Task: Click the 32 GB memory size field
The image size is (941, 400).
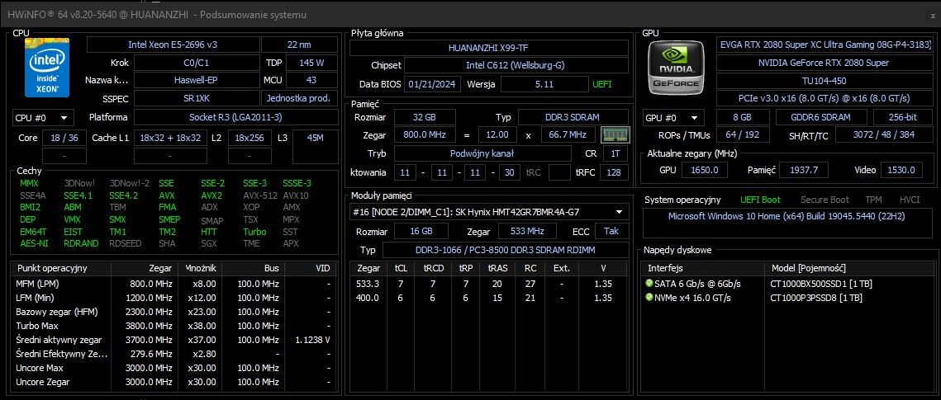Action: (425, 117)
